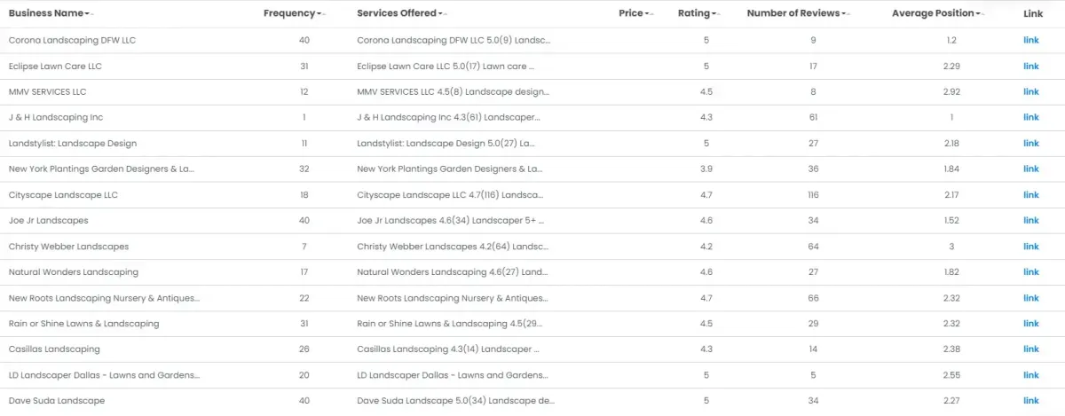Sort by Business Name column header
This screenshot has width=1065, height=416.
coord(48,13)
